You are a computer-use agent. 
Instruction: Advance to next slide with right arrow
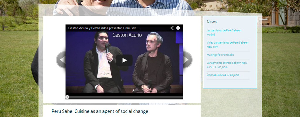187,60
